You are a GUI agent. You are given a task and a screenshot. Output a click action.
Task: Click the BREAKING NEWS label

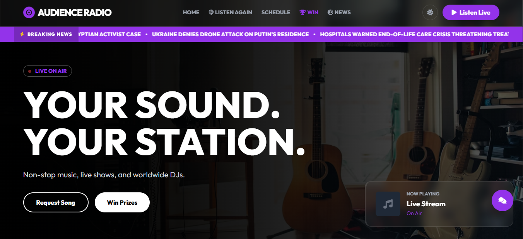(x=50, y=34)
